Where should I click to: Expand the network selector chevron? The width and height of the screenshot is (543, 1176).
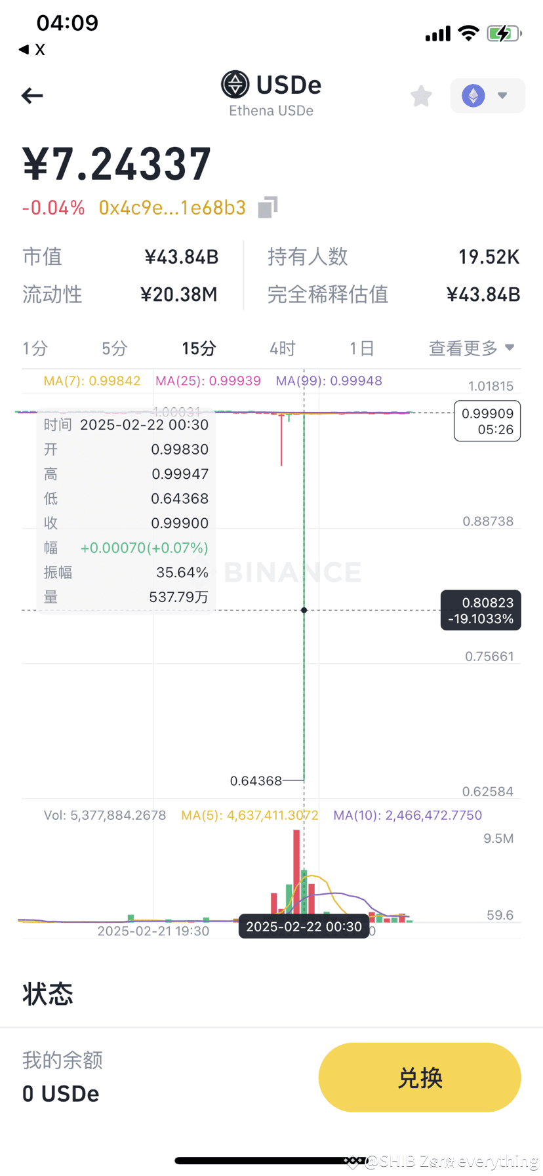(502, 96)
